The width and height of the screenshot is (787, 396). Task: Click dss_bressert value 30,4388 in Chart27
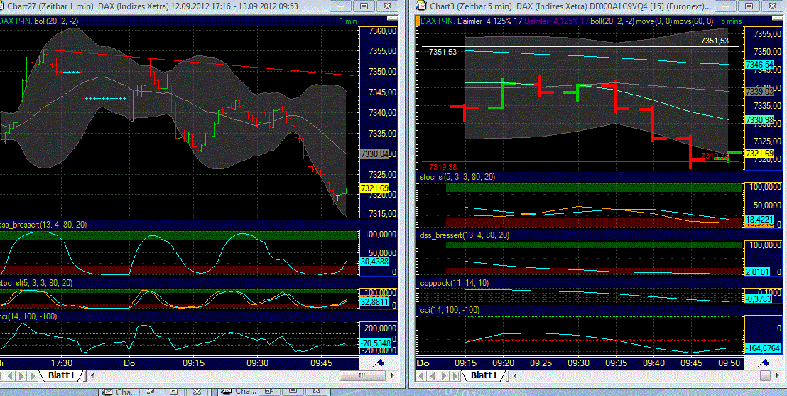point(374,262)
